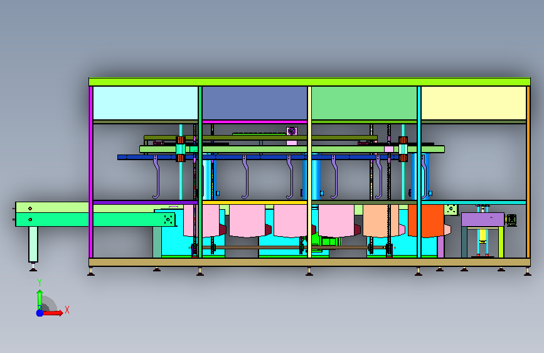The height and width of the screenshot is (353, 544).
Task: Click the red X axis arrow of the triad
Action: coord(52,313)
